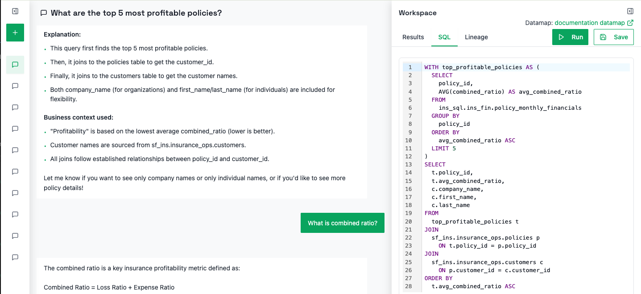The height and width of the screenshot is (294, 641).
Task: Expand the left sidebar panel icon
Action: click(x=15, y=11)
